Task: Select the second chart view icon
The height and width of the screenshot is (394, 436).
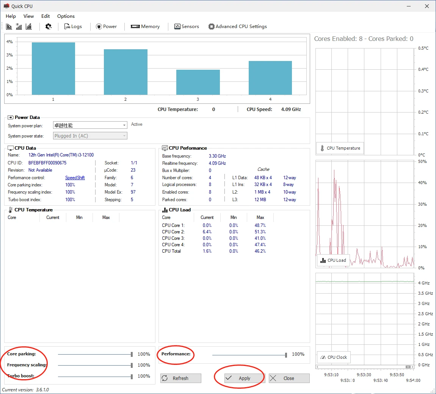Action: click(x=19, y=27)
